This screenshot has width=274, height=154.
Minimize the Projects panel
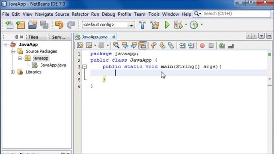[16, 37]
